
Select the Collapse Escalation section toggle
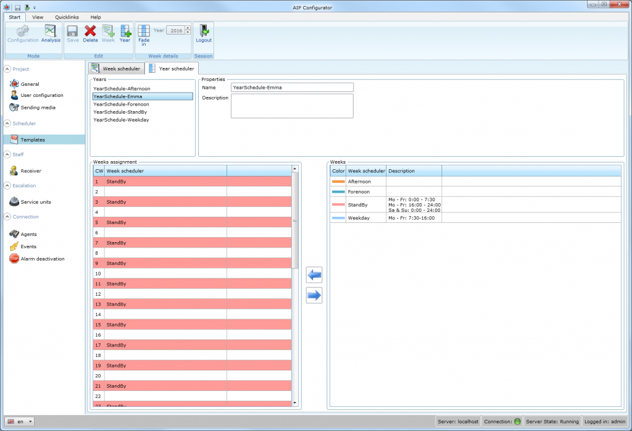click(7, 185)
